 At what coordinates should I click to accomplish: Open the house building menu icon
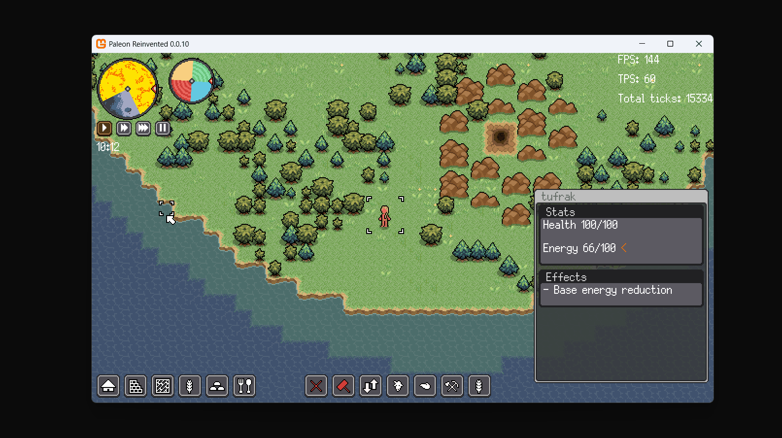tap(108, 387)
